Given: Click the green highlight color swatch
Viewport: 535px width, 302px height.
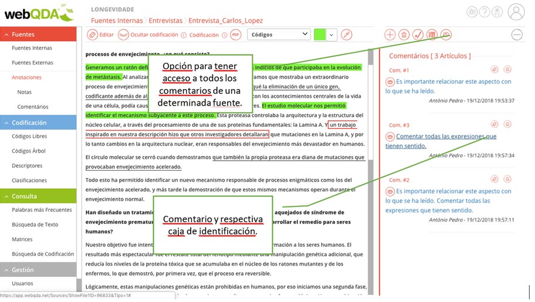Looking at the screenshot, I should tap(320, 35).
